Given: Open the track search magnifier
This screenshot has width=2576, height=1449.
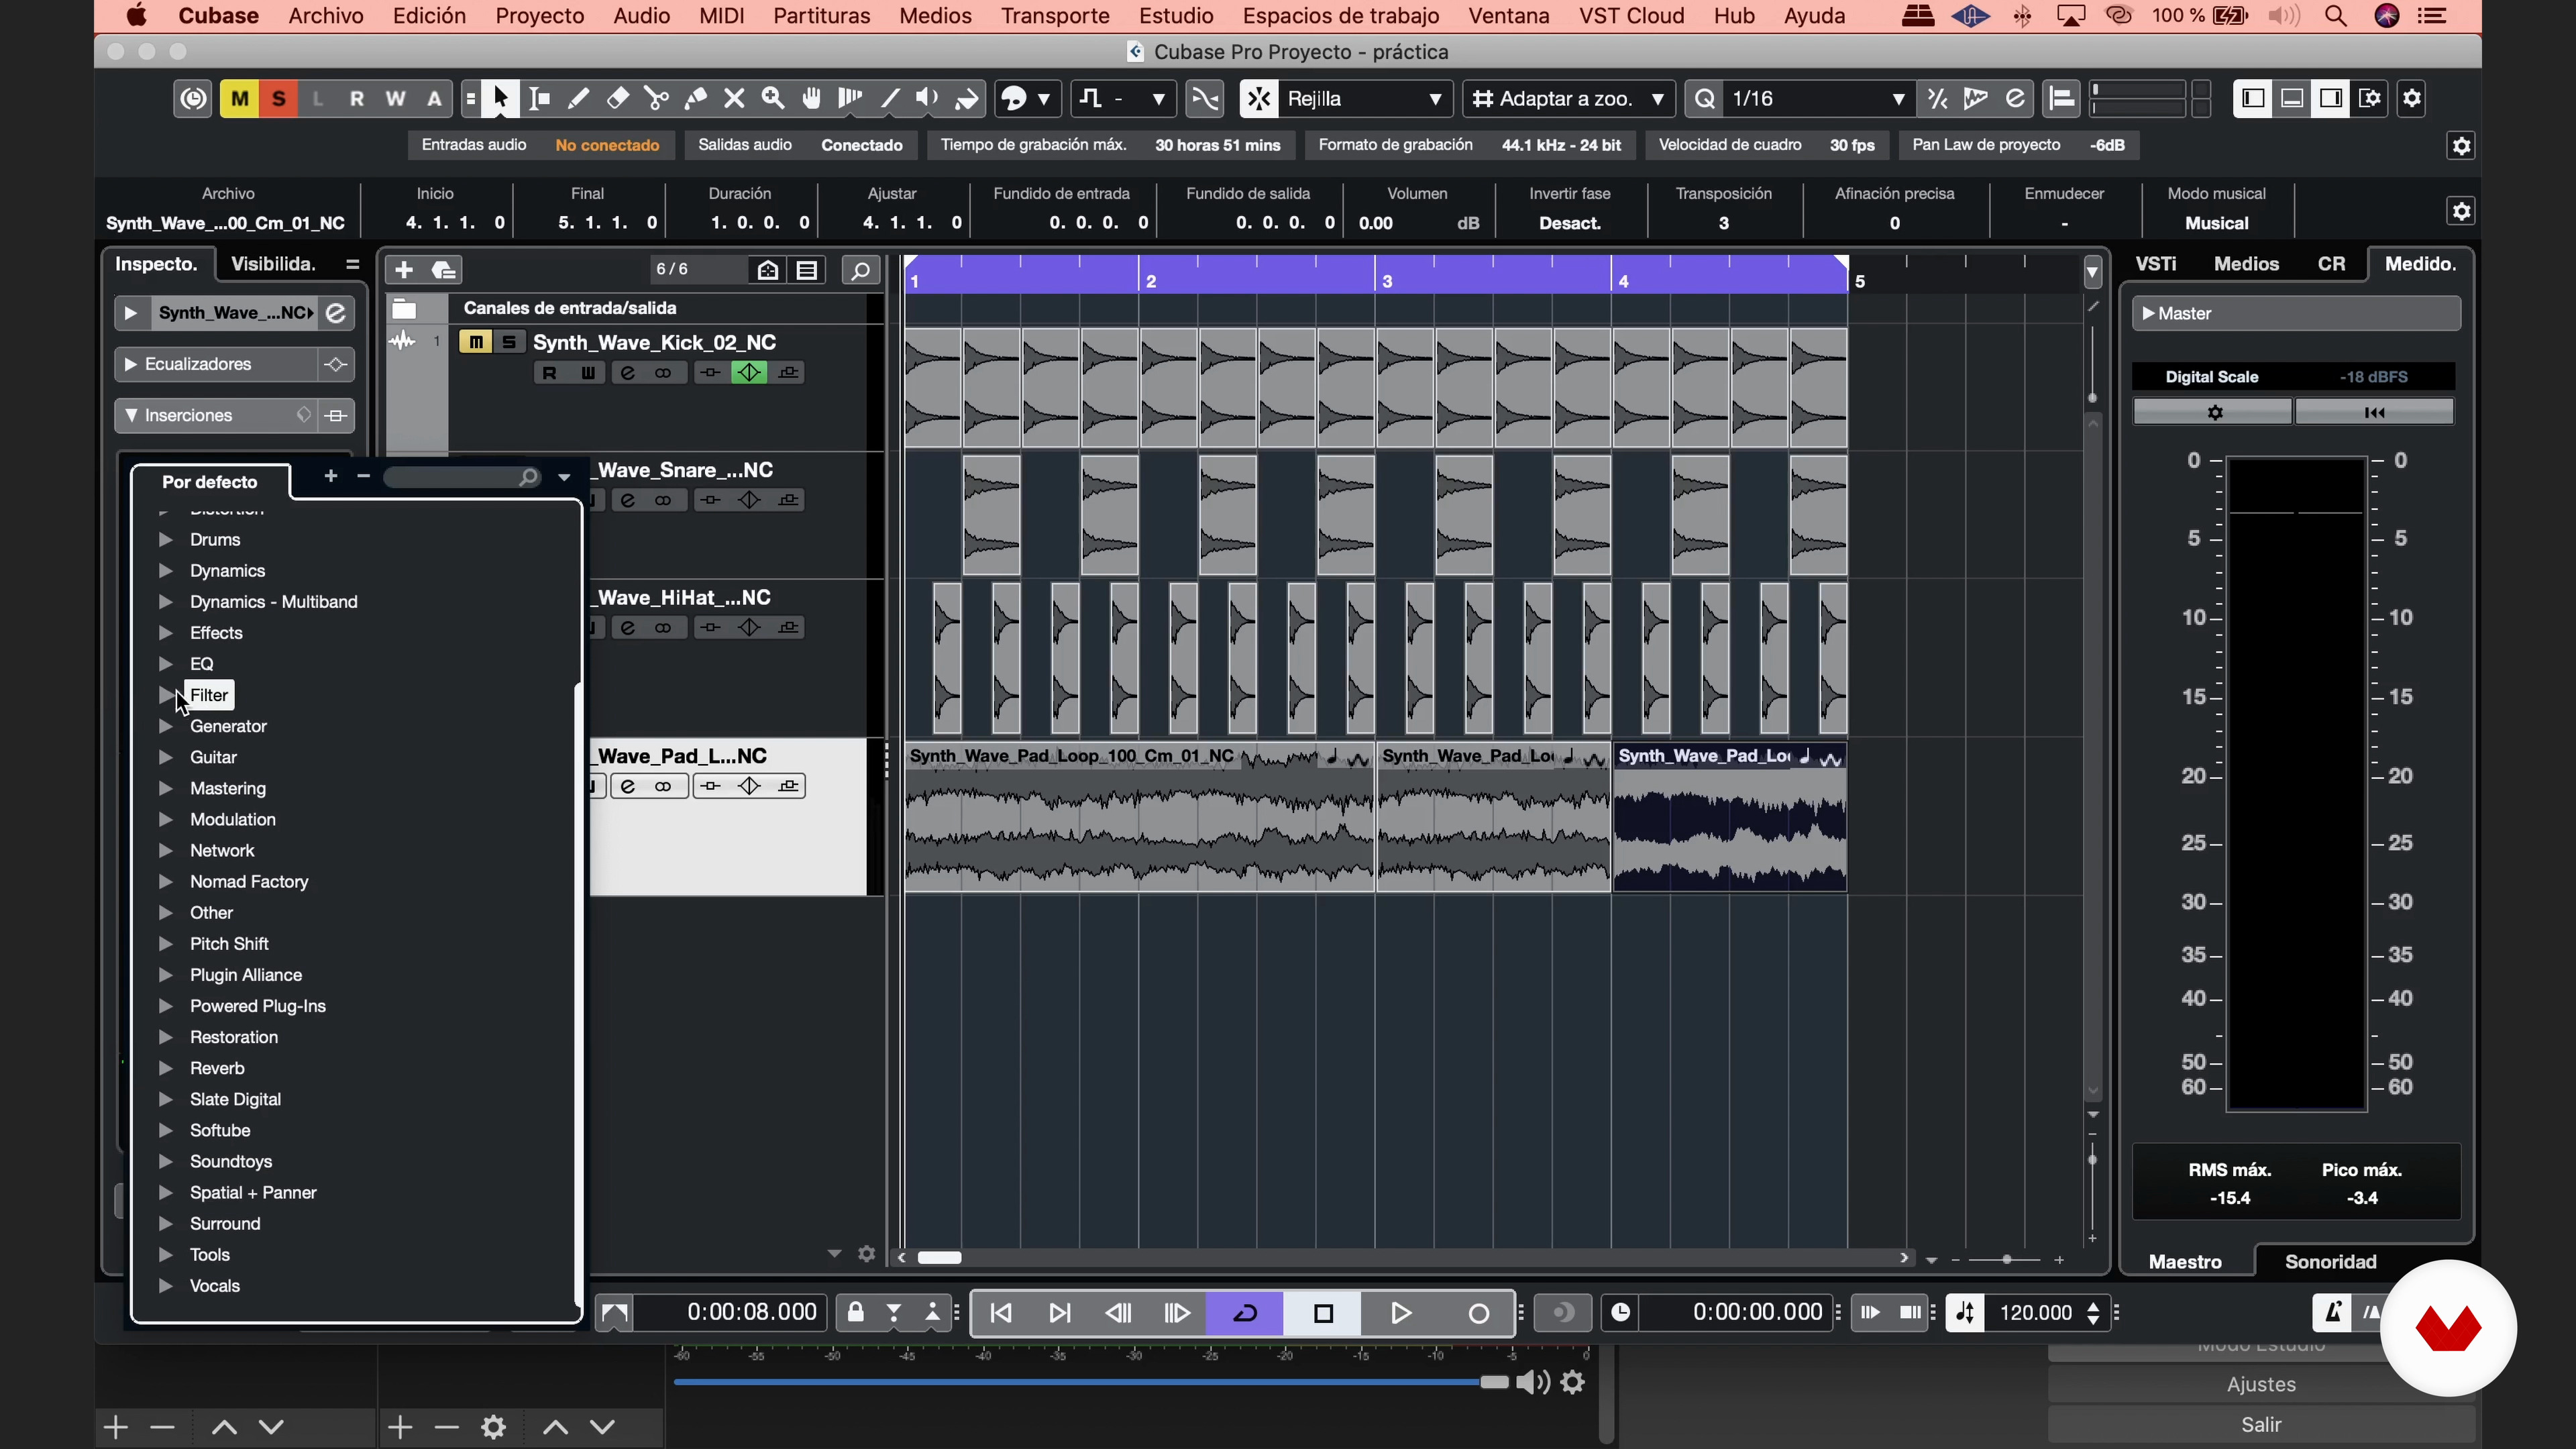Looking at the screenshot, I should [x=860, y=270].
